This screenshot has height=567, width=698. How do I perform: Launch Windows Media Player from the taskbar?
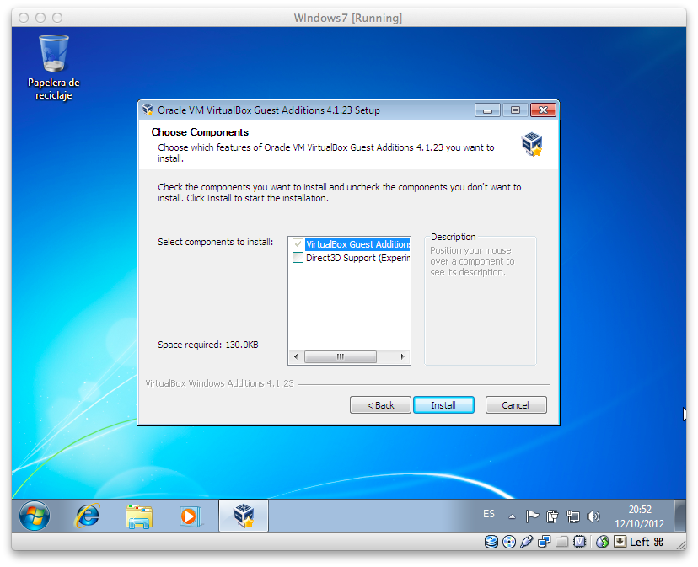191,516
